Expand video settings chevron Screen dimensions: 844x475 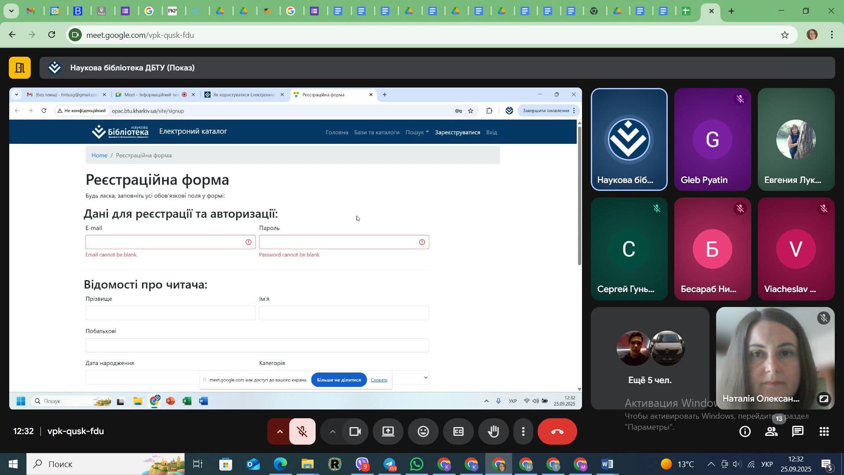333,431
